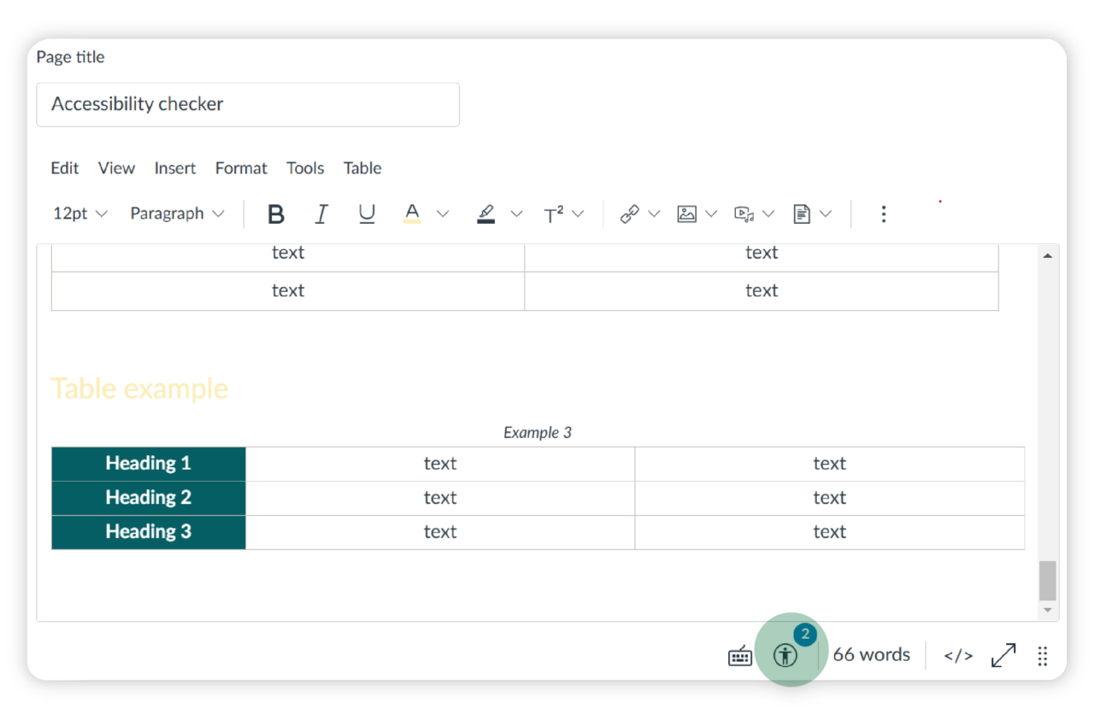Open the accessibility checker
This screenshot has width=1094, height=714.
point(785,655)
